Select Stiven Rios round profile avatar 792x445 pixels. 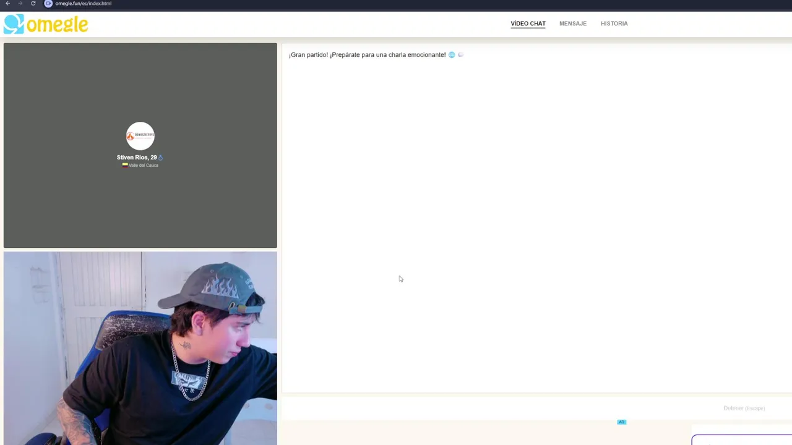(x=140, y=136)
